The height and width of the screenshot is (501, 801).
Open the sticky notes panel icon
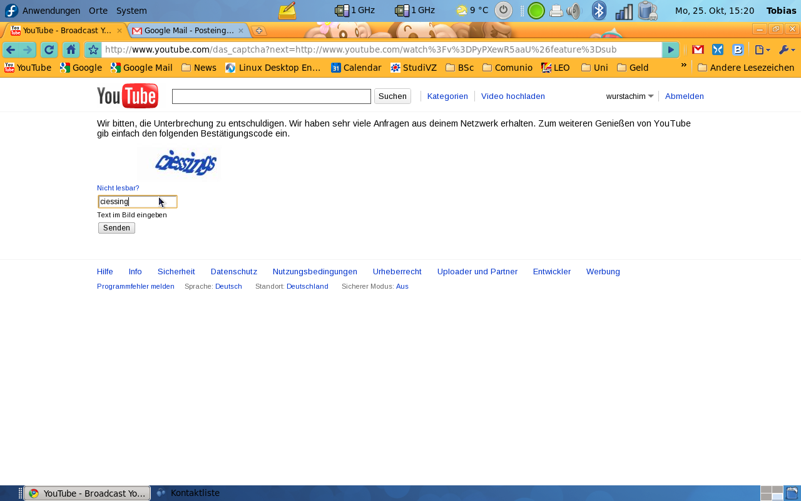coord(287,11)
